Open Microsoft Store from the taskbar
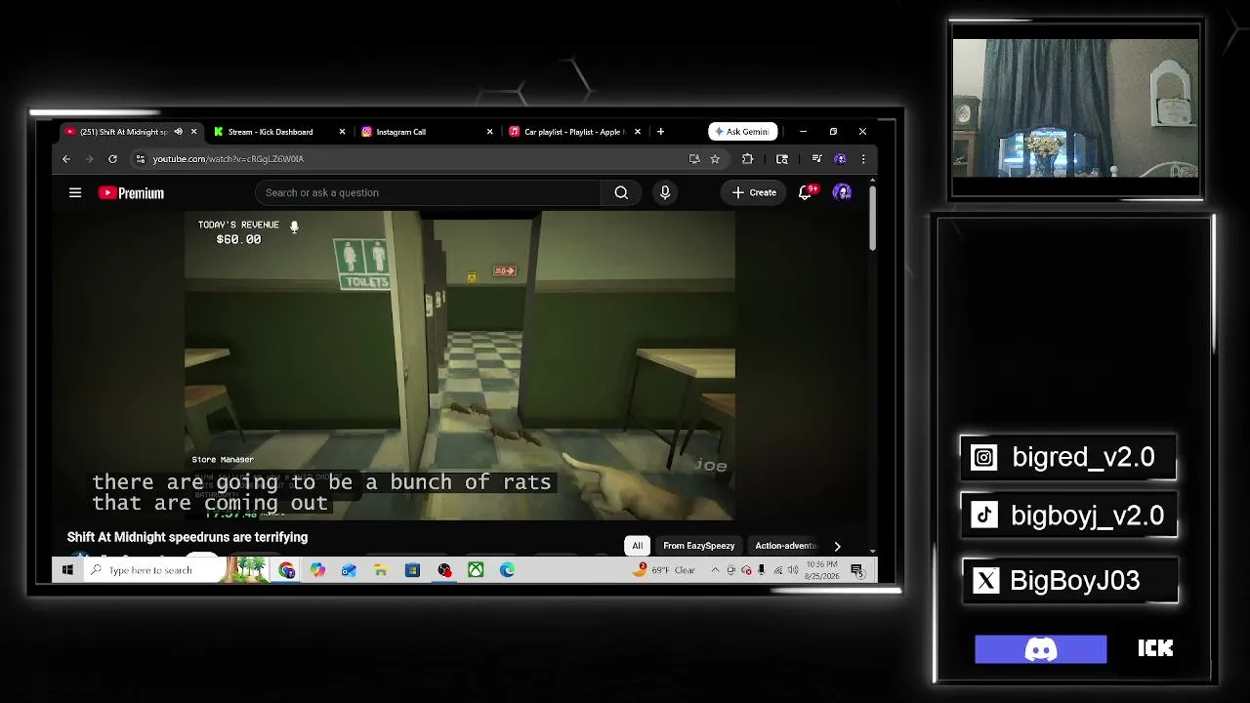Viewport: 1250px width, 703px height. click(x=412, y=570)
